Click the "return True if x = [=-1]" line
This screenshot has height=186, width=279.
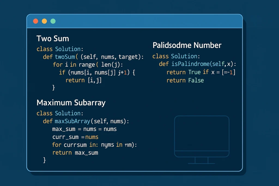(x=201, y=72)
